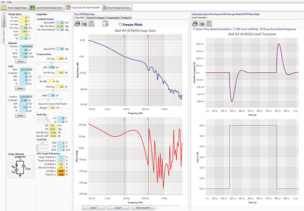Click the Select button under Inductor
The image size is (304, 211).
coord(20,61)
